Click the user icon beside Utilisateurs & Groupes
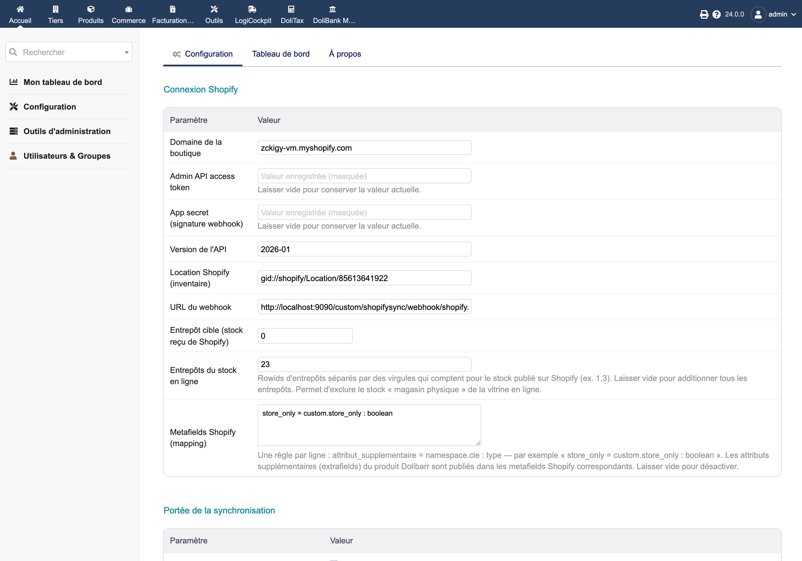The image size is (802, 561). pyautogui.click(x=13, y=156)
